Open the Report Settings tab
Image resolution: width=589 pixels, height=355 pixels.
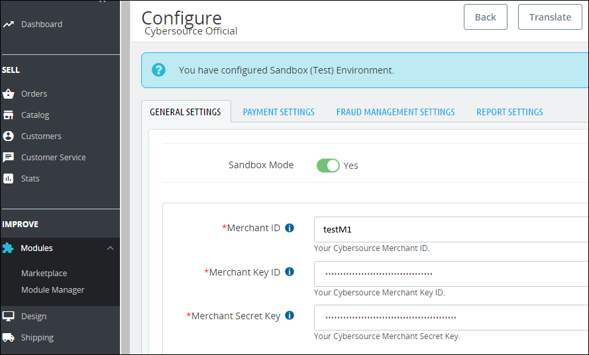tap(509, 112)
